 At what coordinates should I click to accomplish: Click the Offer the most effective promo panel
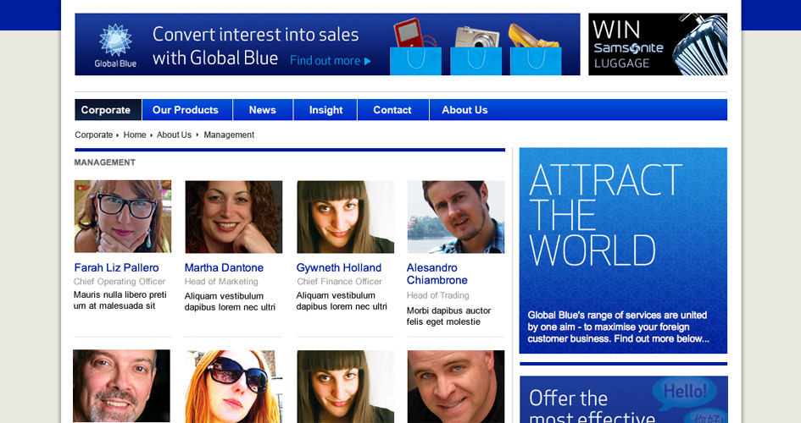click(x=623, y=399)
